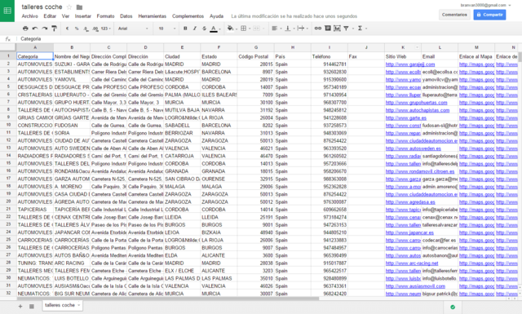Open the Formato menu
This screenshot has width=522, height=314.
[x=105, y=16]
